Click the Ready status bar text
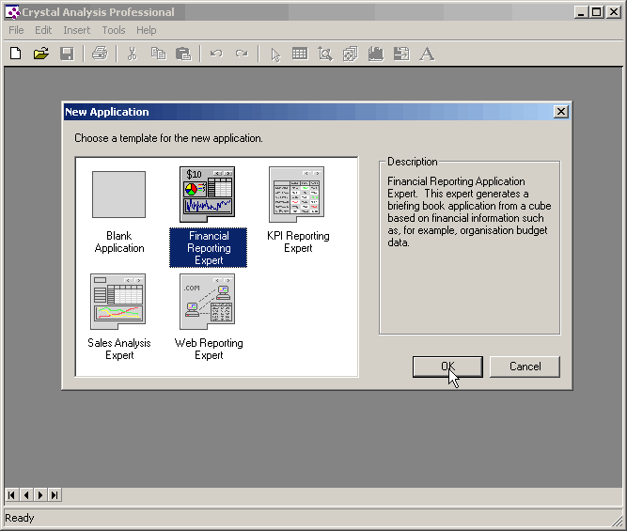The height and width of the screenshot is (531, 627). pos(20,518)
